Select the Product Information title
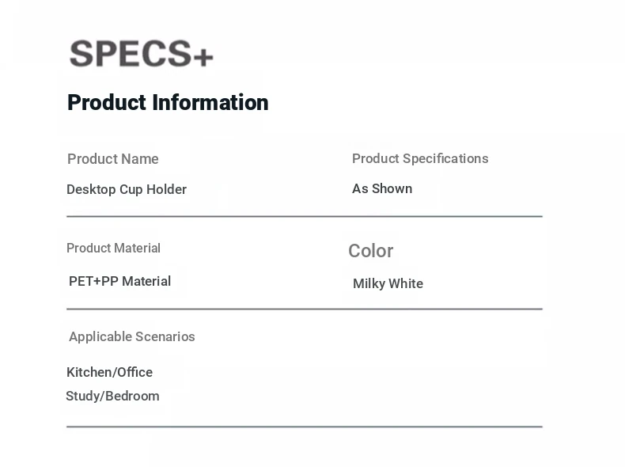 click(168, 102)
